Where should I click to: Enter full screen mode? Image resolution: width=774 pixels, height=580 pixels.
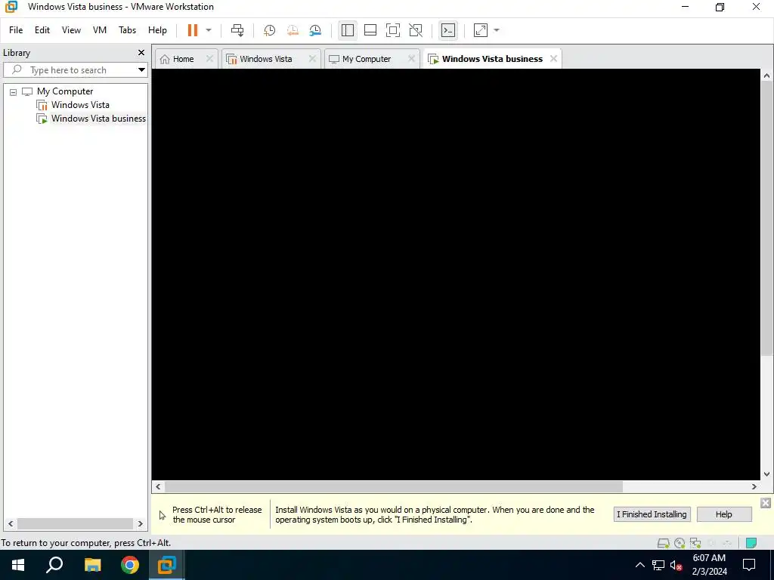[x=393, y=30]
